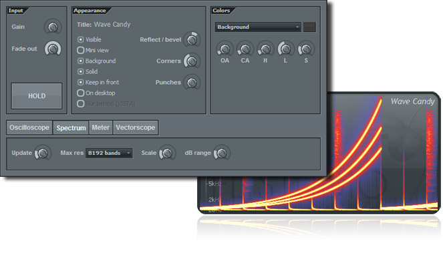
Task: Expand the Max res 8192 bands dropdown
Action: coord(109,153)
